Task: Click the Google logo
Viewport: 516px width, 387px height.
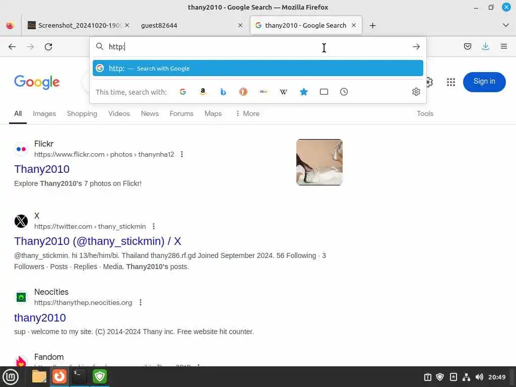Action: [x=37, y=82]
